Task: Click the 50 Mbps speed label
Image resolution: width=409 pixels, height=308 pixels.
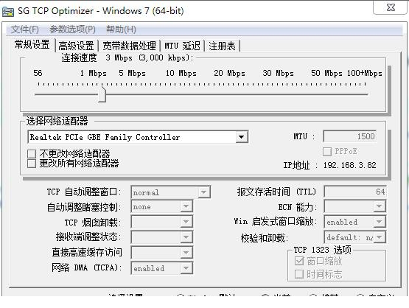Action: [x=326, y=73]
